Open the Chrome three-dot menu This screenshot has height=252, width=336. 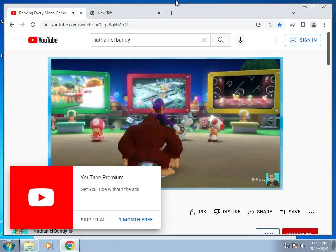pos(324,25)
